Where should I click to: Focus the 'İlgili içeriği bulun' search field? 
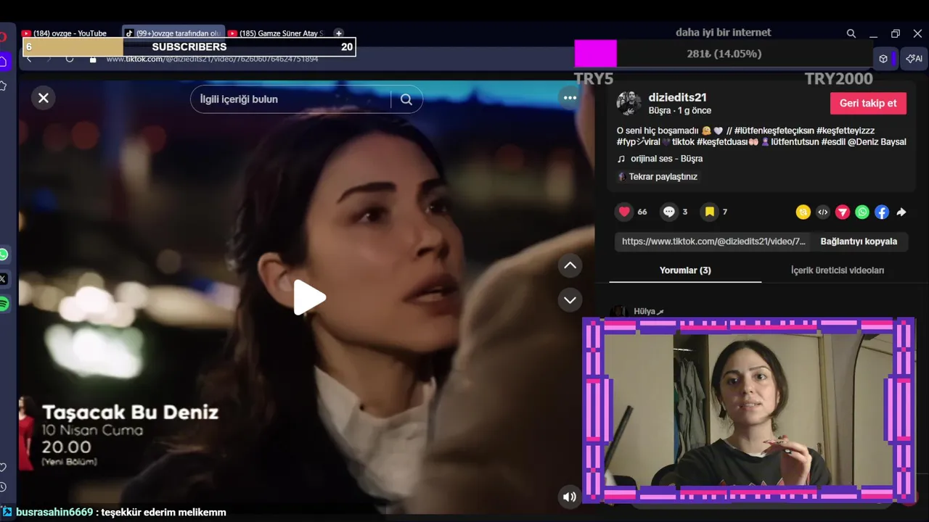(x=294, y=99)
